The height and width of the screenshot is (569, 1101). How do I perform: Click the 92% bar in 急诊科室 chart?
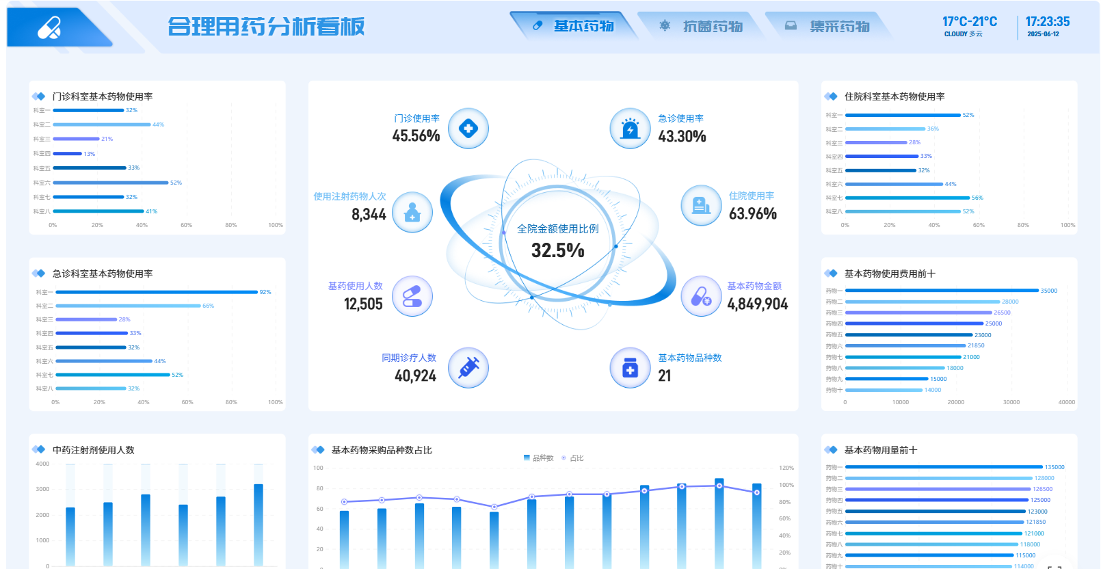(157, 292)
